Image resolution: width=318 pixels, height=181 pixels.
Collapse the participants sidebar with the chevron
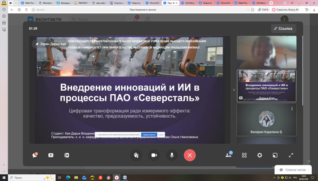point(234,90)
